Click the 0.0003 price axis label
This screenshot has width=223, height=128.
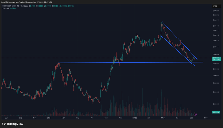[x=216, y=92]
